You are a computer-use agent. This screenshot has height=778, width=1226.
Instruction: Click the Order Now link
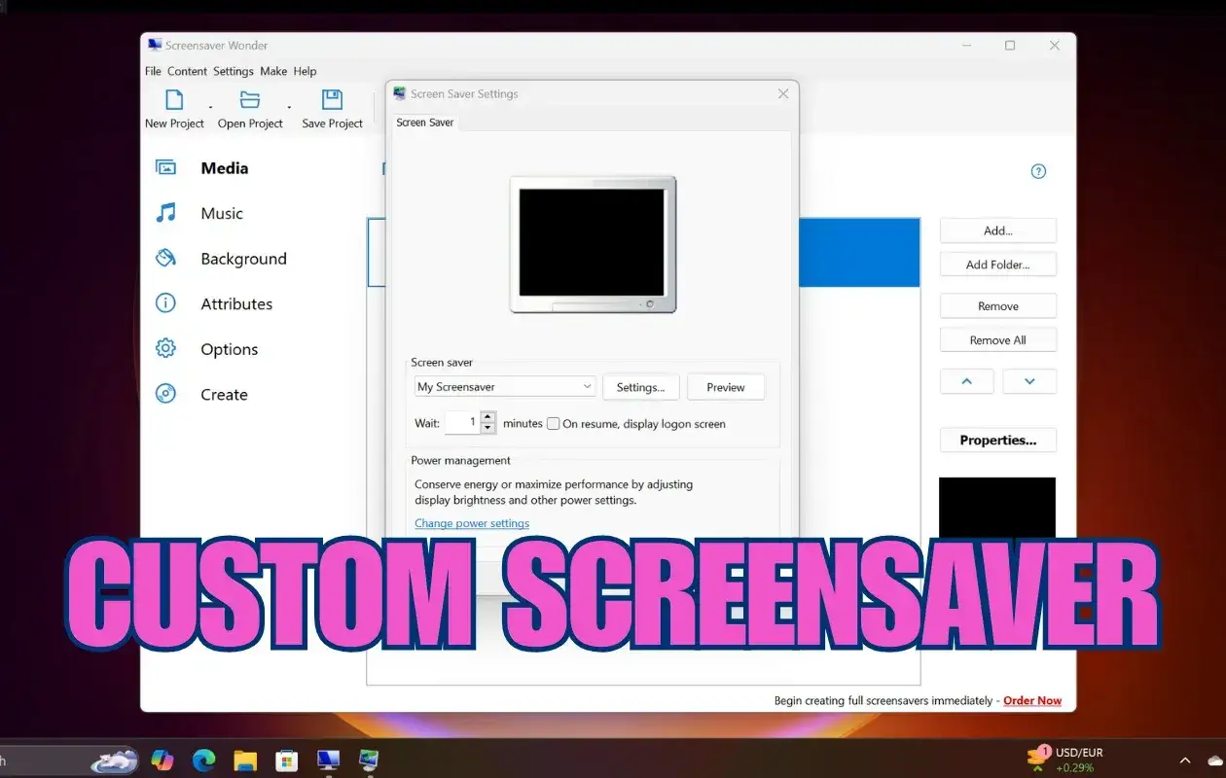coord(1031,700)
